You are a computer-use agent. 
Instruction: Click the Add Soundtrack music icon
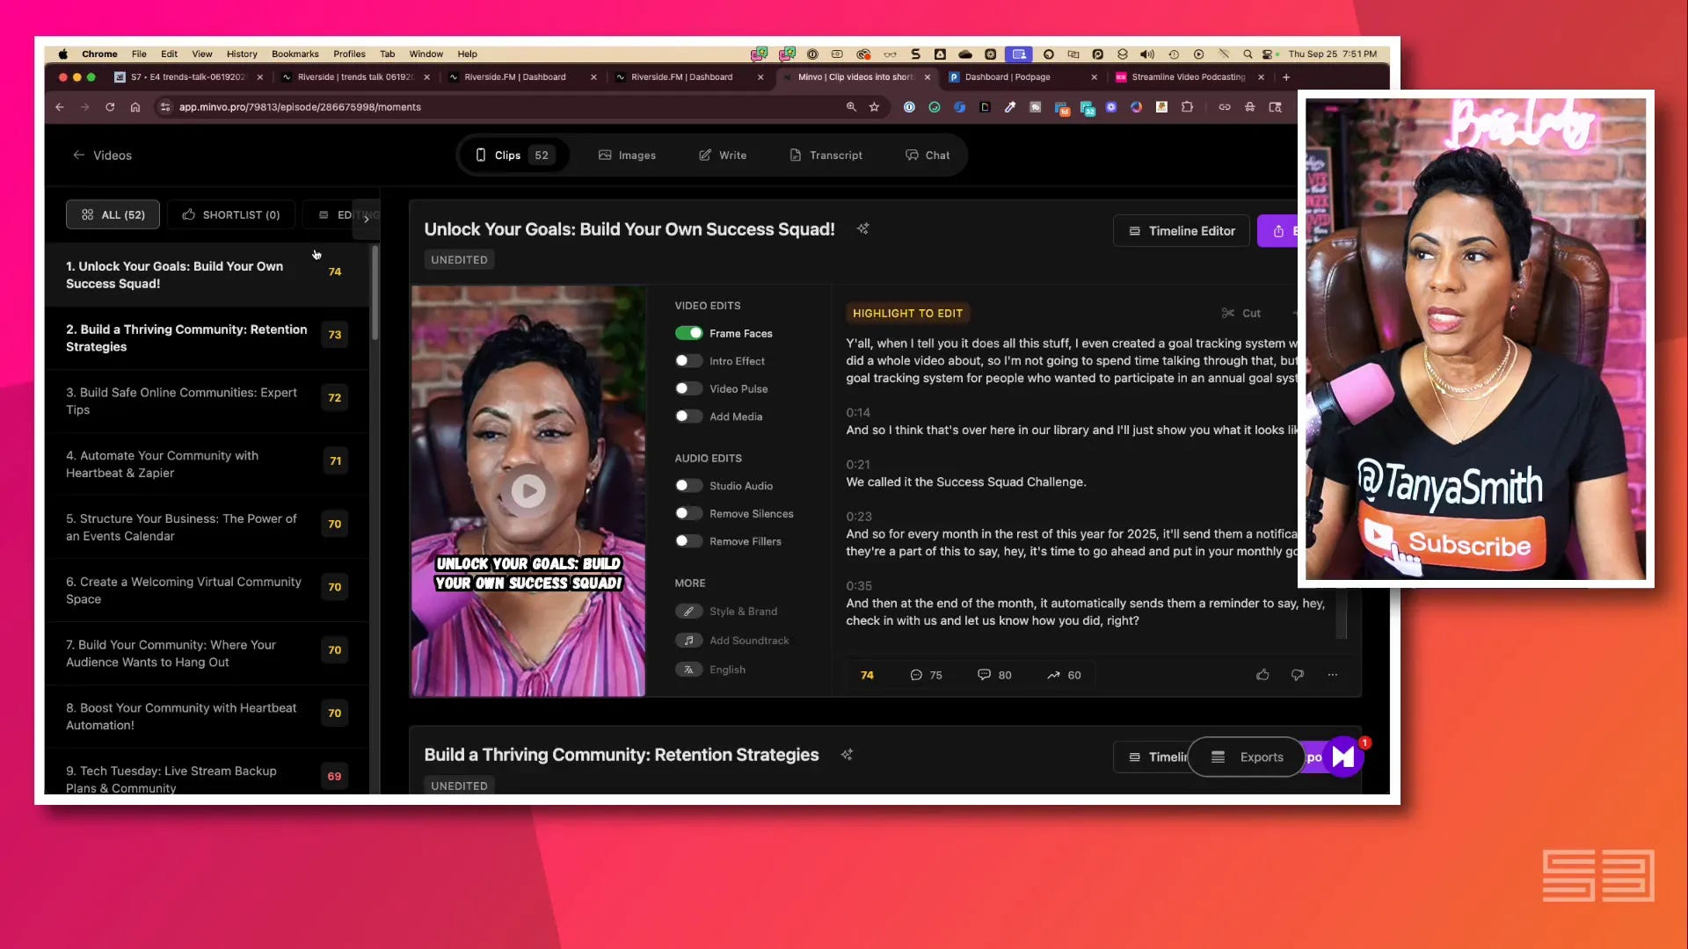click(688, 641)
